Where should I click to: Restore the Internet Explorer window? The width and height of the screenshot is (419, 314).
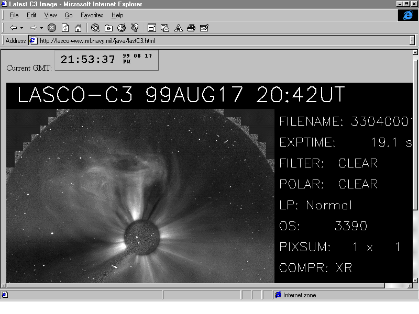(406, 4)
